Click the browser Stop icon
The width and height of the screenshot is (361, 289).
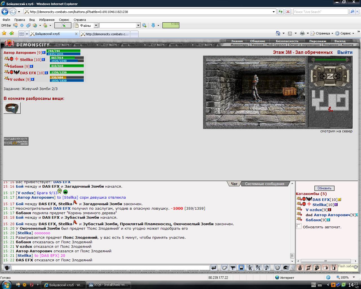point(288,12)
